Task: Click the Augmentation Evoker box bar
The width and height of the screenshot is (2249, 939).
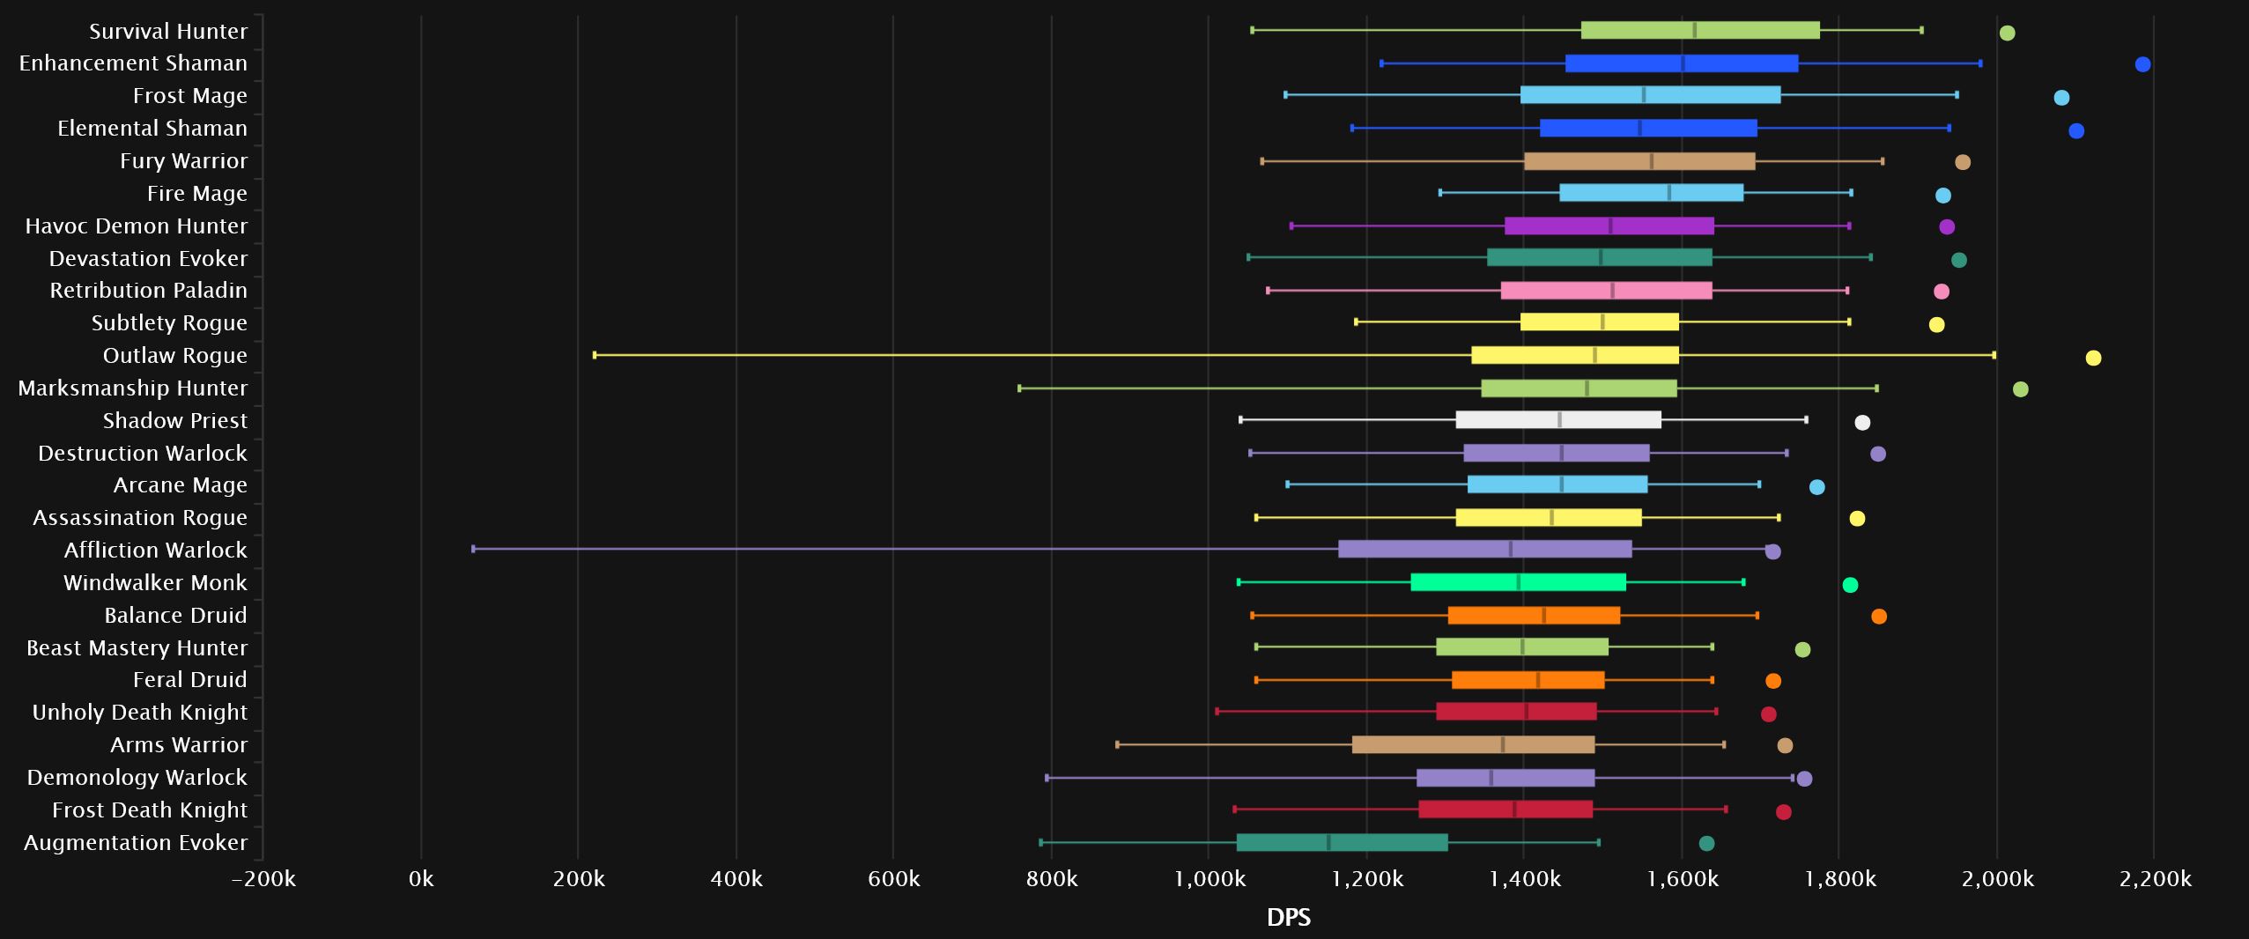Action: coord(1341,843)
